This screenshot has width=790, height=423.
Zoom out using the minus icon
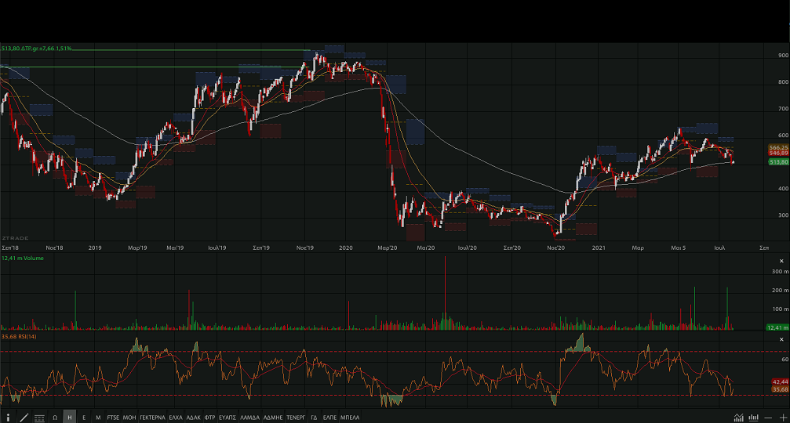coord(768,418)
